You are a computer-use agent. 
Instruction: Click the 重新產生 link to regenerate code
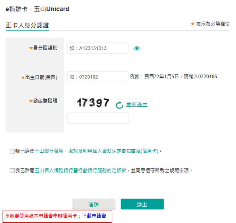tap(137, 105)
